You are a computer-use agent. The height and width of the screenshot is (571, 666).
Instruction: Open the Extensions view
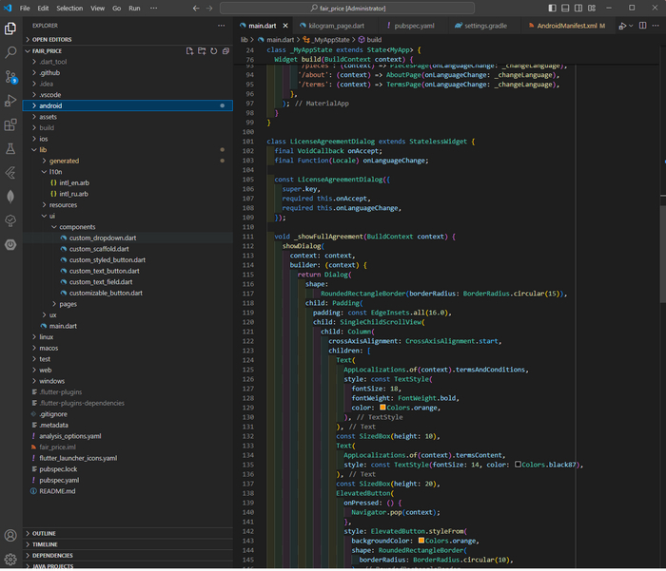point(10,124)
